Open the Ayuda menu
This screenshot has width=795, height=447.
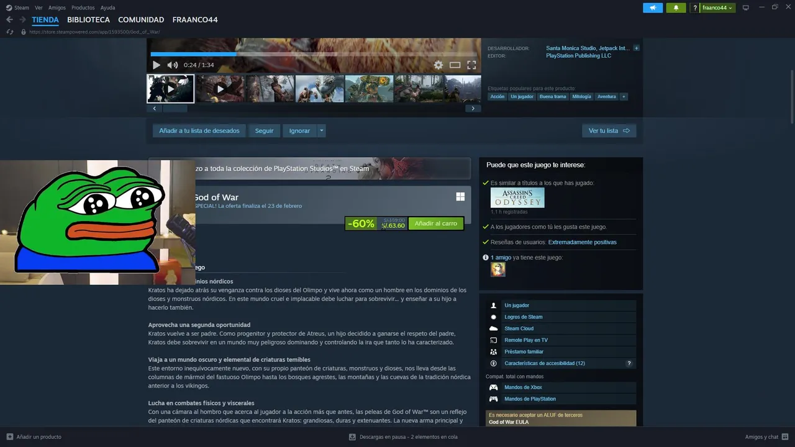[107, 7]
